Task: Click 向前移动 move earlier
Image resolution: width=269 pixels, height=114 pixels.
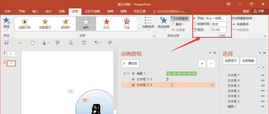Action: [x=240, y=24]
